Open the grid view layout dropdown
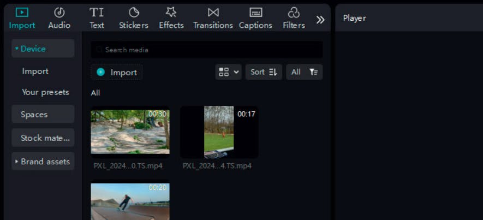 (228, 72)
